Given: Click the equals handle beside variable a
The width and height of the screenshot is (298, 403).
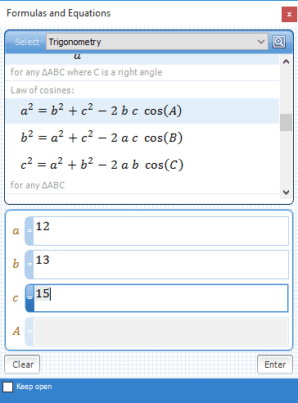Looking at the screenshot, I should [x=29, y=231].
